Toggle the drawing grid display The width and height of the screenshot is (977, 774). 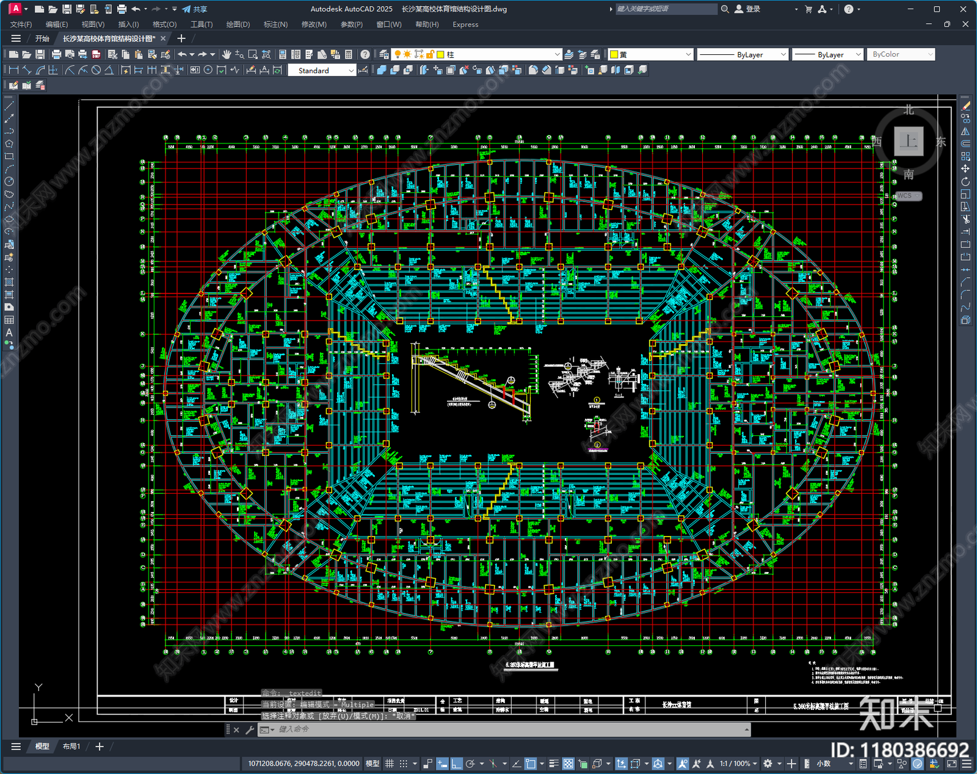389,764
